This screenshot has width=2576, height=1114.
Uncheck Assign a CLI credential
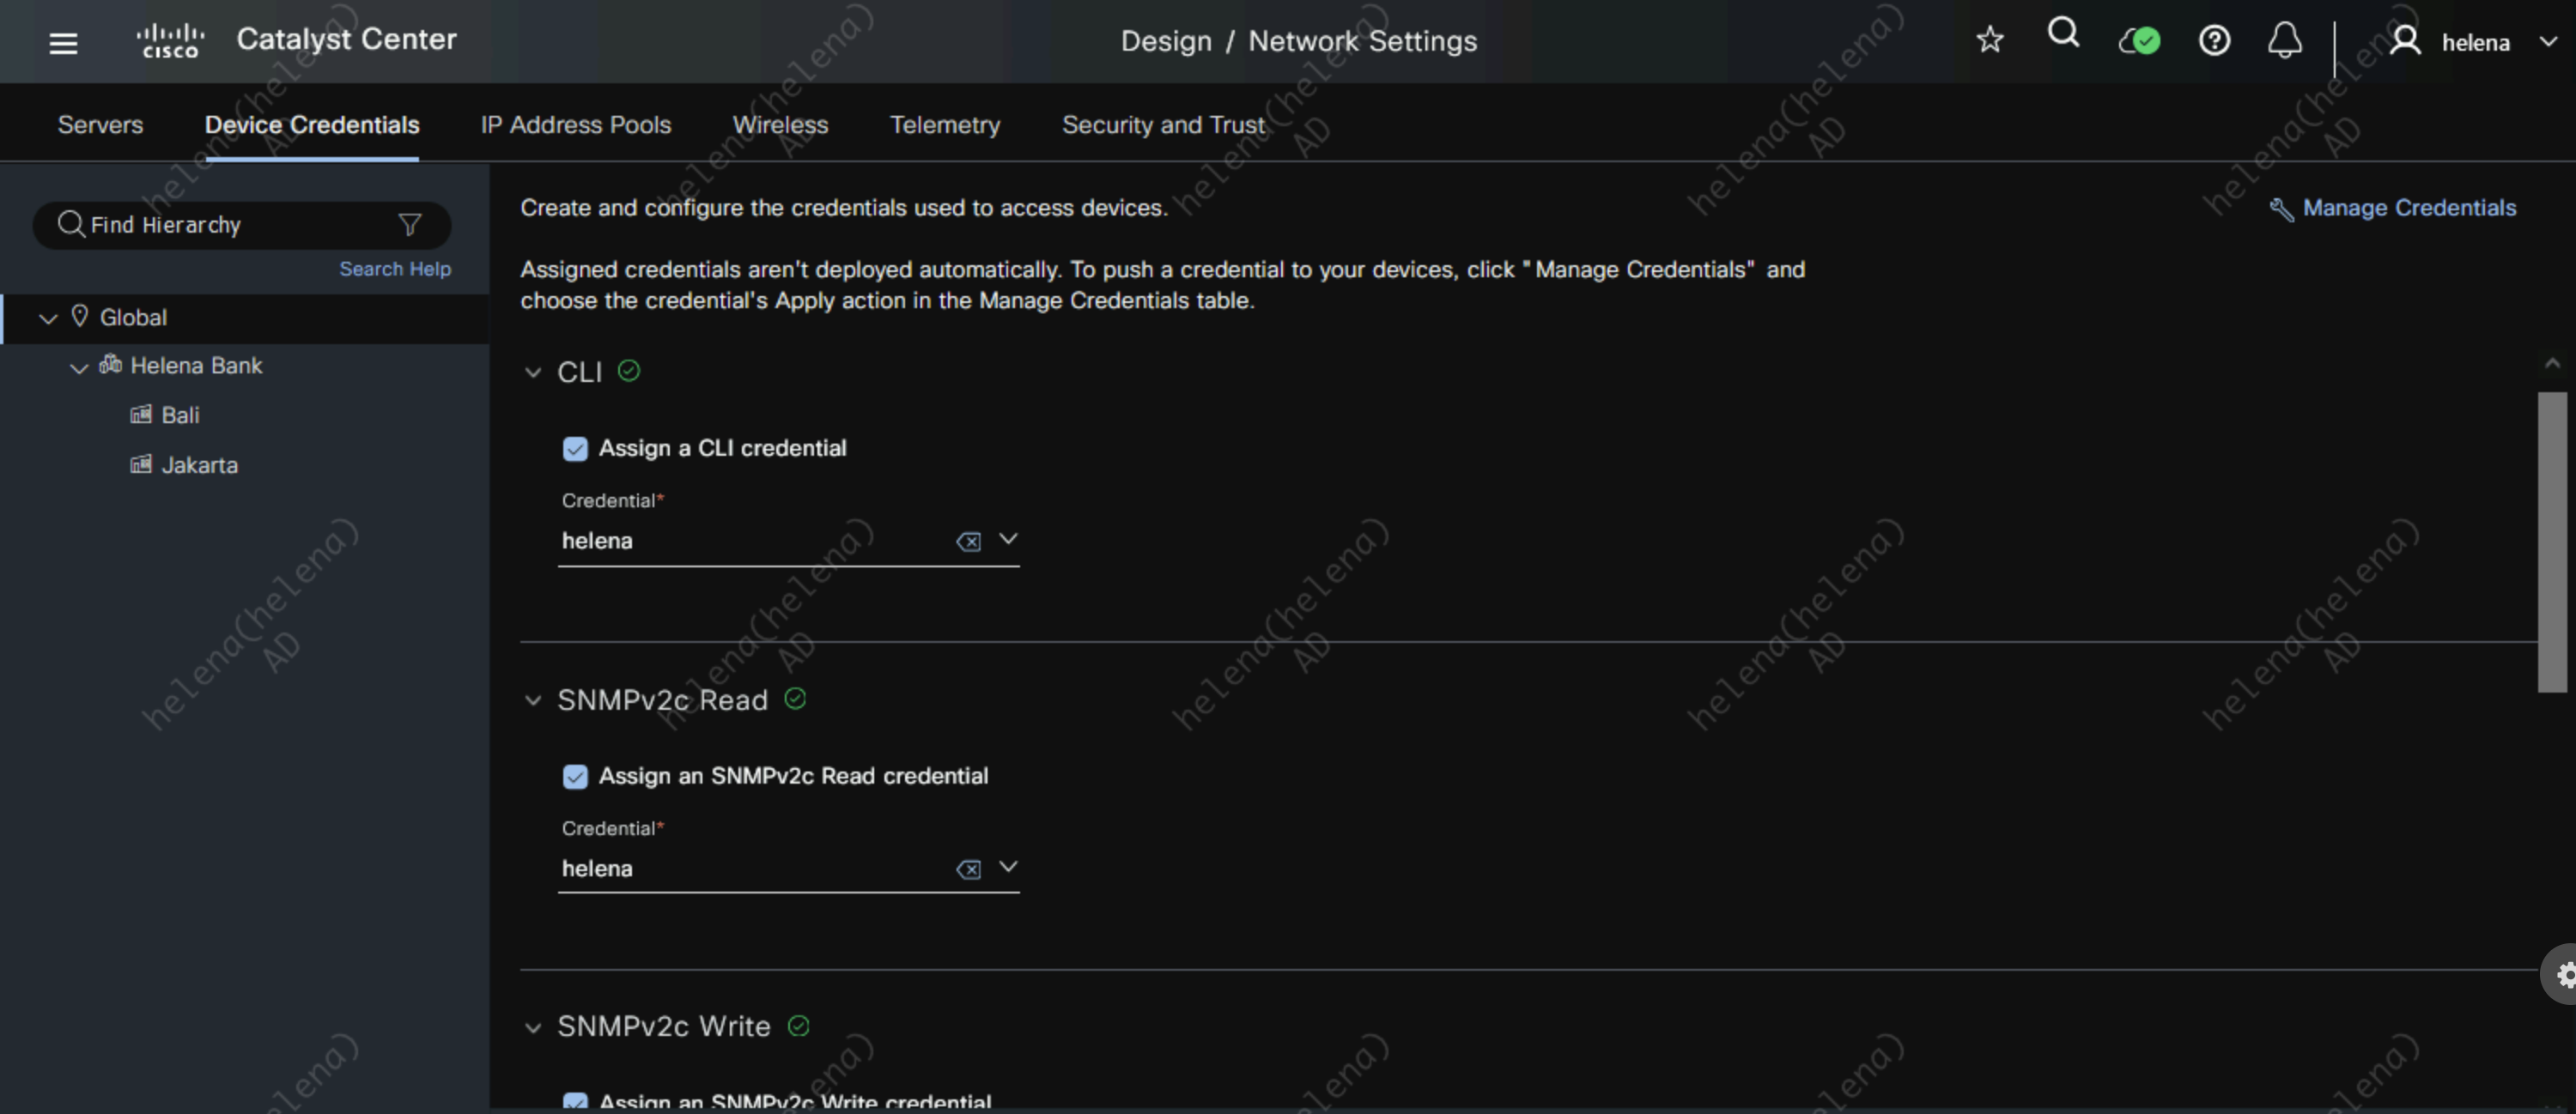[x=575, y=449]
